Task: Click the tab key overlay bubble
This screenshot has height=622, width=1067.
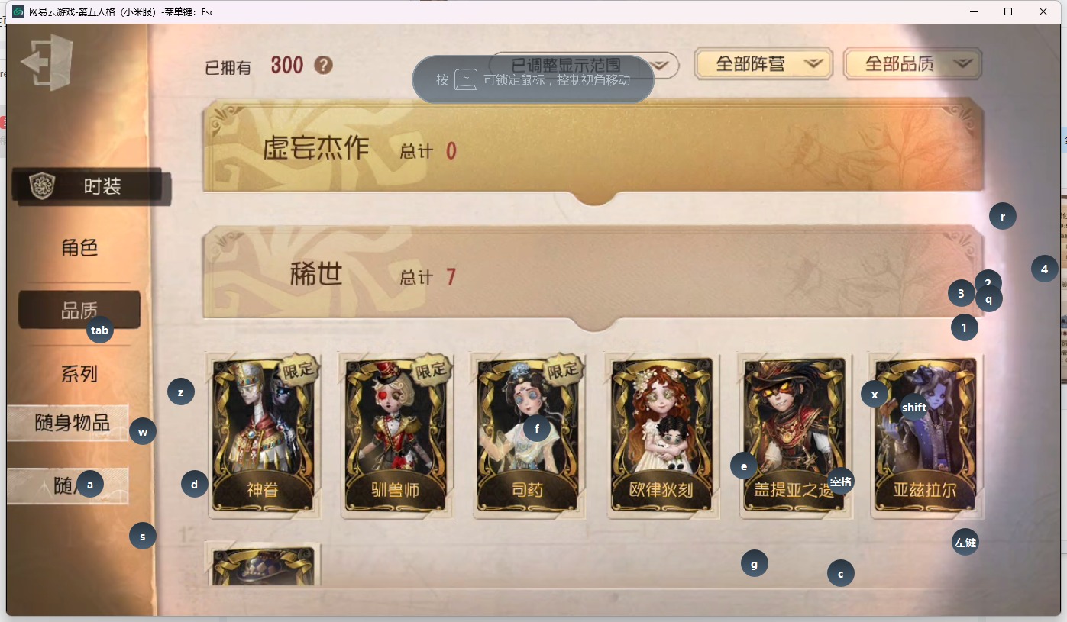Action: tap(99, 330)
